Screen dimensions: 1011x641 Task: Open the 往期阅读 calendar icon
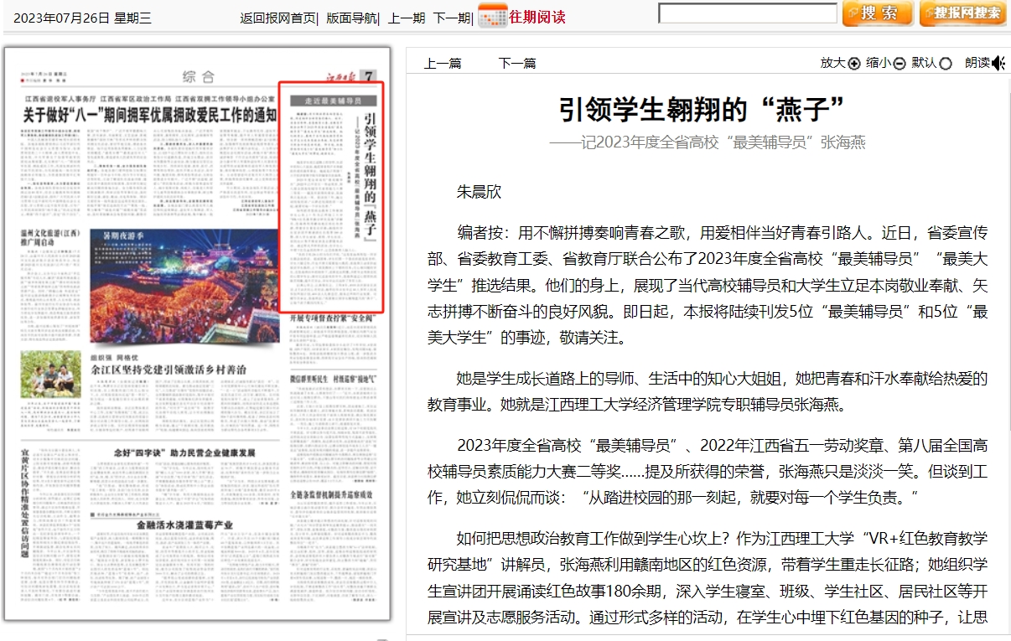[492, 17]
